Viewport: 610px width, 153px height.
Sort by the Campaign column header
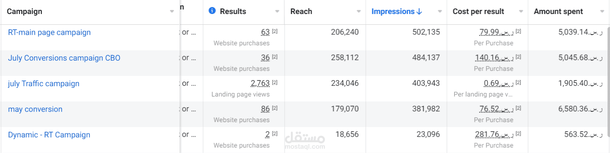[25, 12]
